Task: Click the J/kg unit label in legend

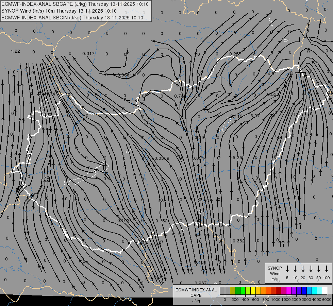Action: coord(196,301)
